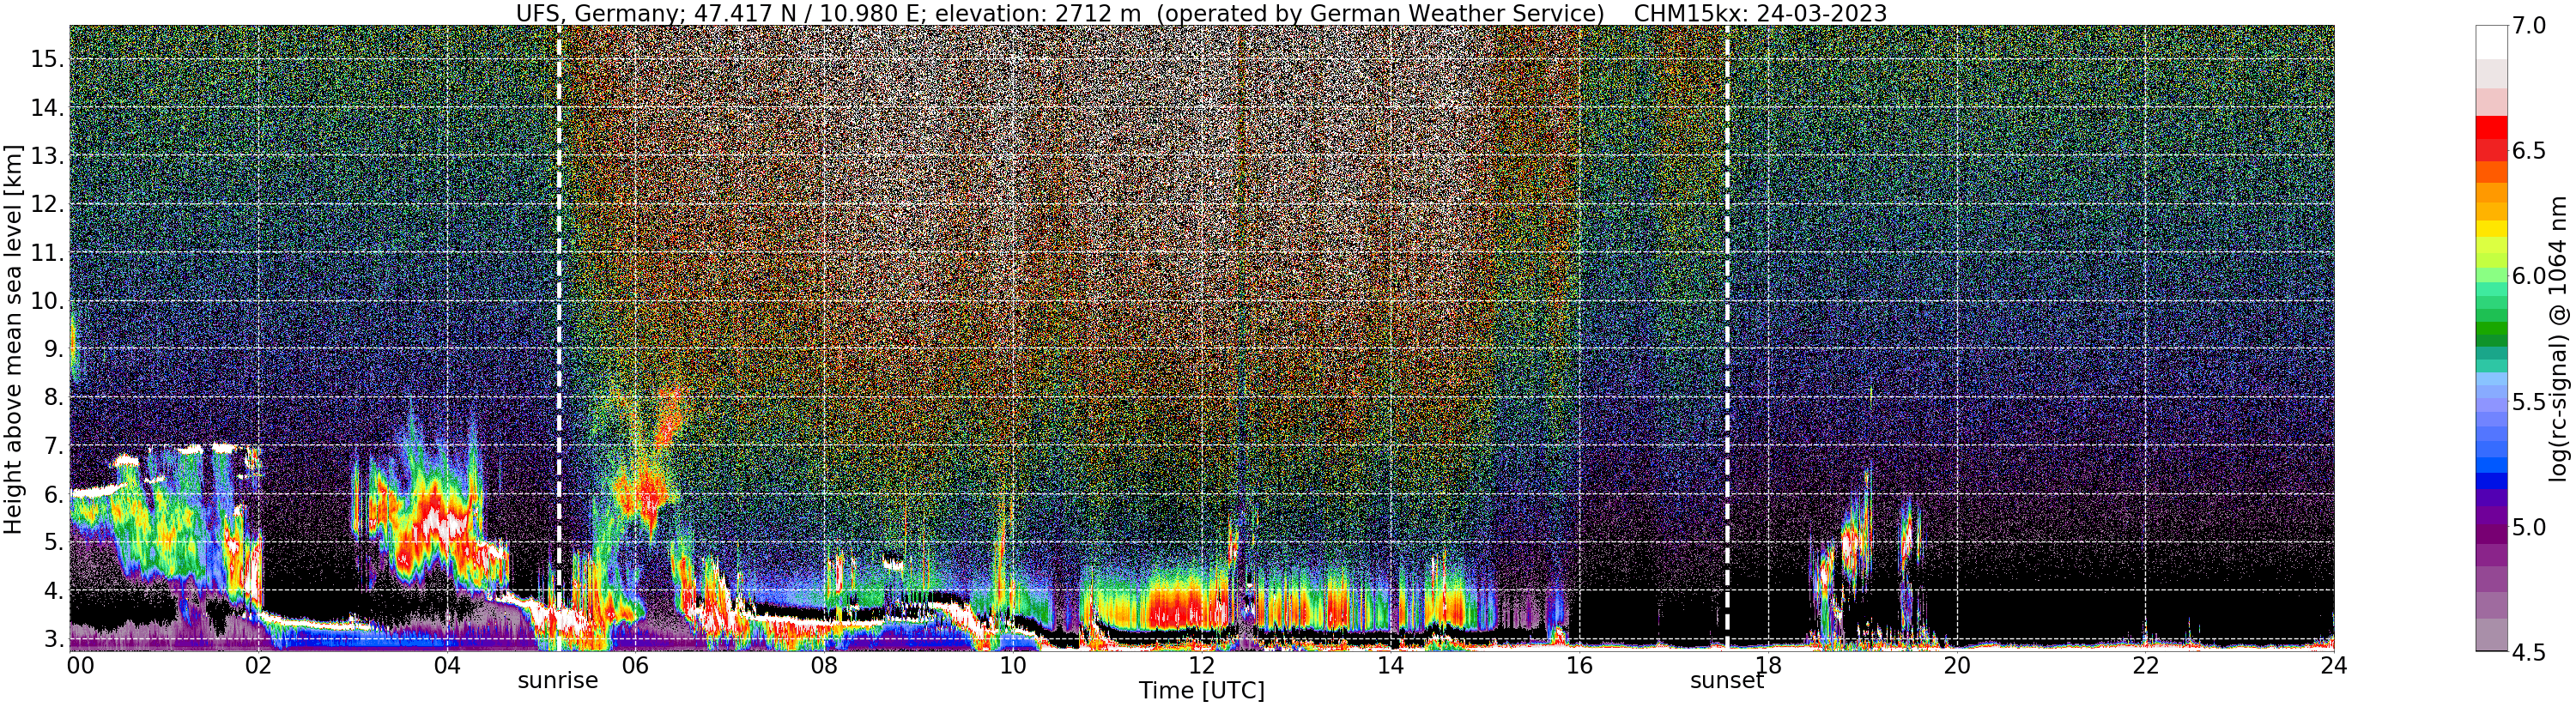The width and height of the screenshot is (2576, 707).
Task: Click the "06" time tick label
Action: coord(636,665)
